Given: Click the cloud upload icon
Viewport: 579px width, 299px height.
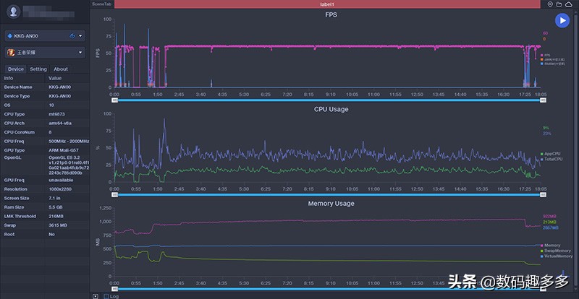Looking at the screenshot, I should [568, 4].
